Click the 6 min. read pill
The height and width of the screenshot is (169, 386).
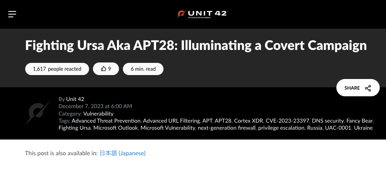(143, 69)
